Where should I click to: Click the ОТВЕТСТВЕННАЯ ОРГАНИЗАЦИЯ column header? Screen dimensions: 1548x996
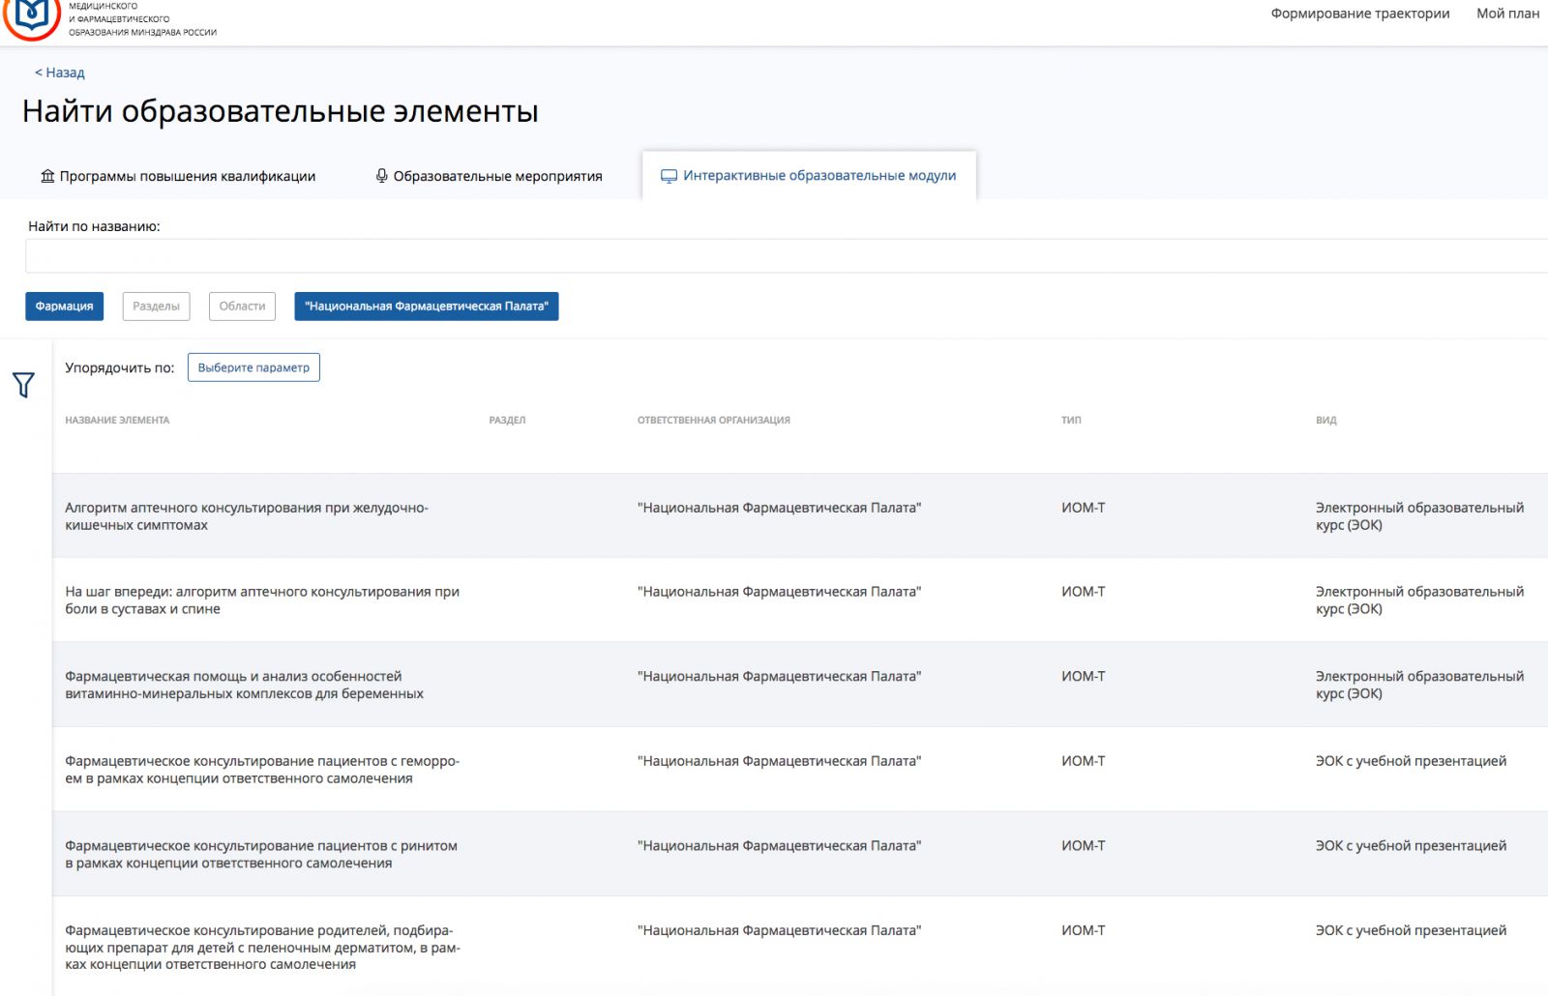click(x=713, y=421)
